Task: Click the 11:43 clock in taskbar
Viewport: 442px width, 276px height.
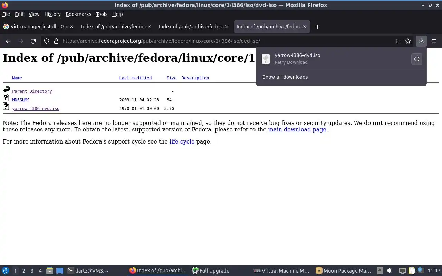Action: (434, 271)
